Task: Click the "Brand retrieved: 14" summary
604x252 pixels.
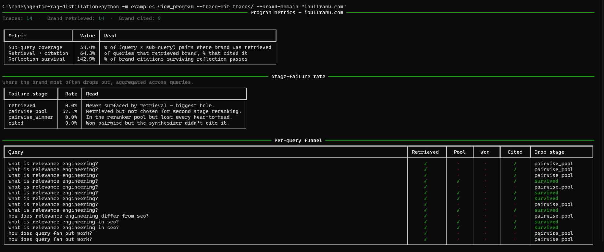Action: tap(76, 18)
